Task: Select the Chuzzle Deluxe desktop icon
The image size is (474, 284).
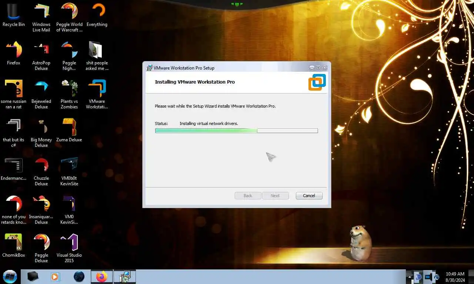Action: [41, 172]
